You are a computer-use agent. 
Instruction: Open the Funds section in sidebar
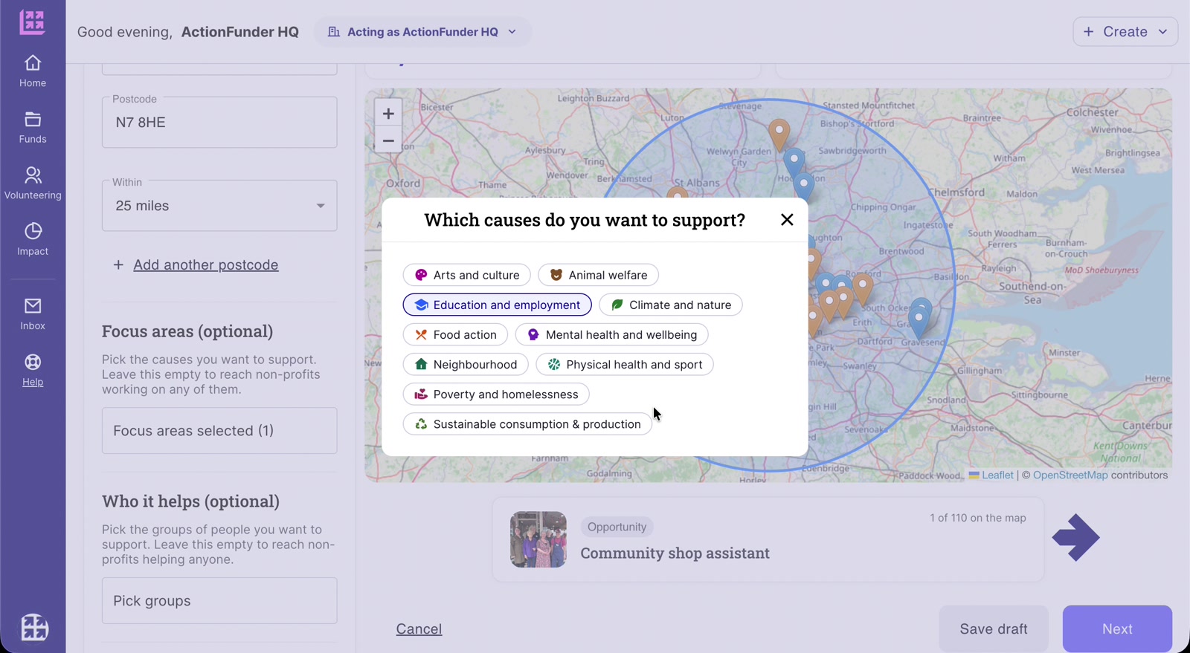(33, 128)
